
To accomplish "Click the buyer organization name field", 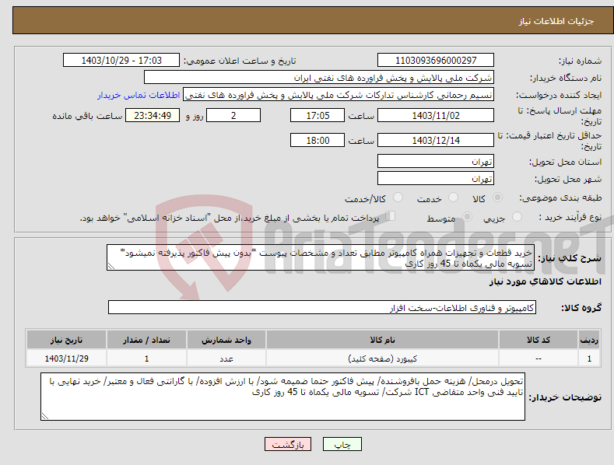I will tap(319, 78).
